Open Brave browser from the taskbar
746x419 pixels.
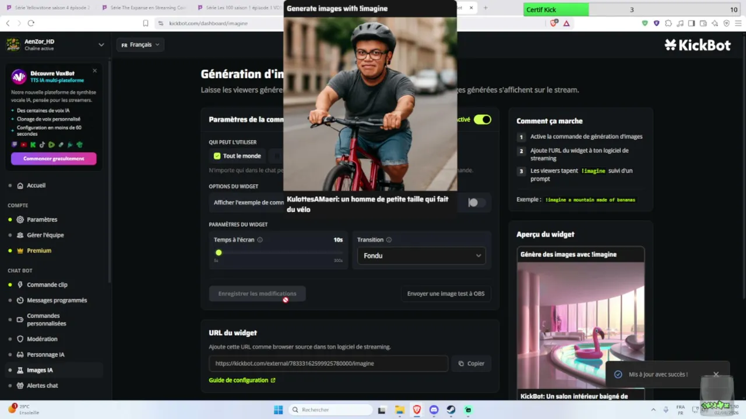click(x=417, y=410)
